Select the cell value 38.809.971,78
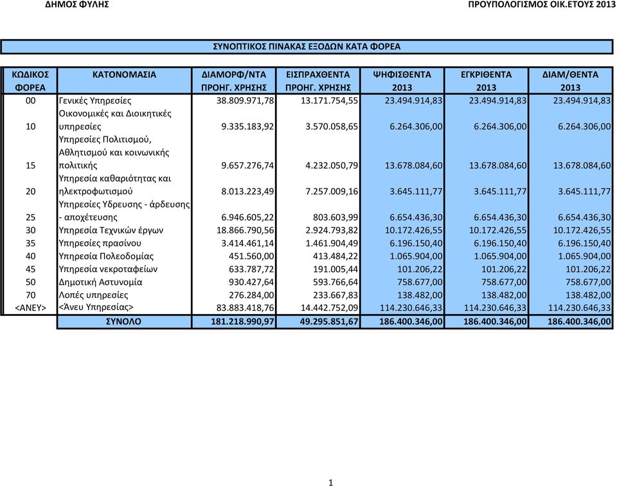This screenshot has width=617, height=487. click(245, 100)
